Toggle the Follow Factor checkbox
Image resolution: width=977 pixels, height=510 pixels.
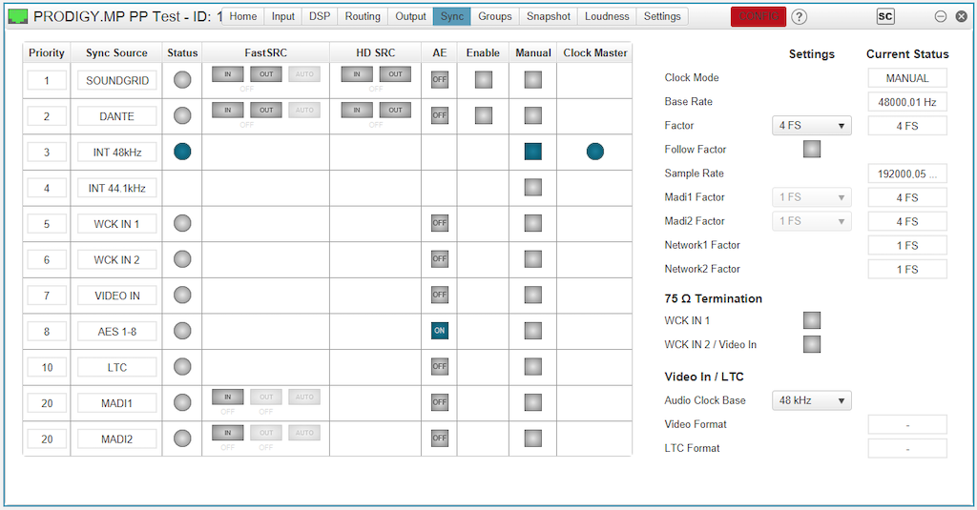(x=812, y=149)
